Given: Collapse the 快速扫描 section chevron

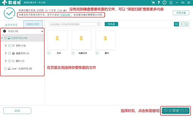Looking at the screenshot, I should (x=42, y=31).
